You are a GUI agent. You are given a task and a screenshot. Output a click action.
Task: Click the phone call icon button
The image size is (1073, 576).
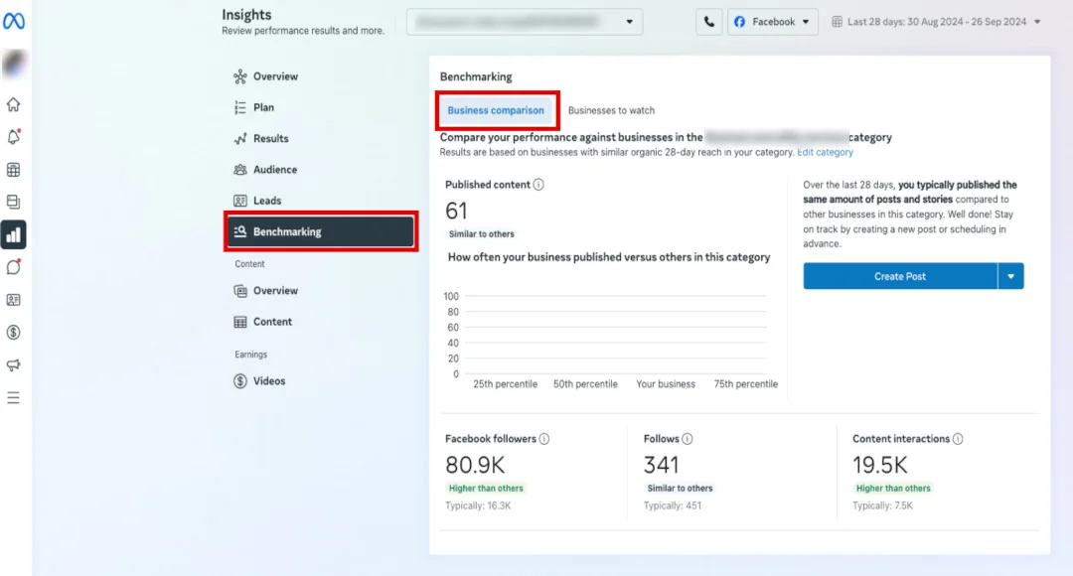click(709, 22)
